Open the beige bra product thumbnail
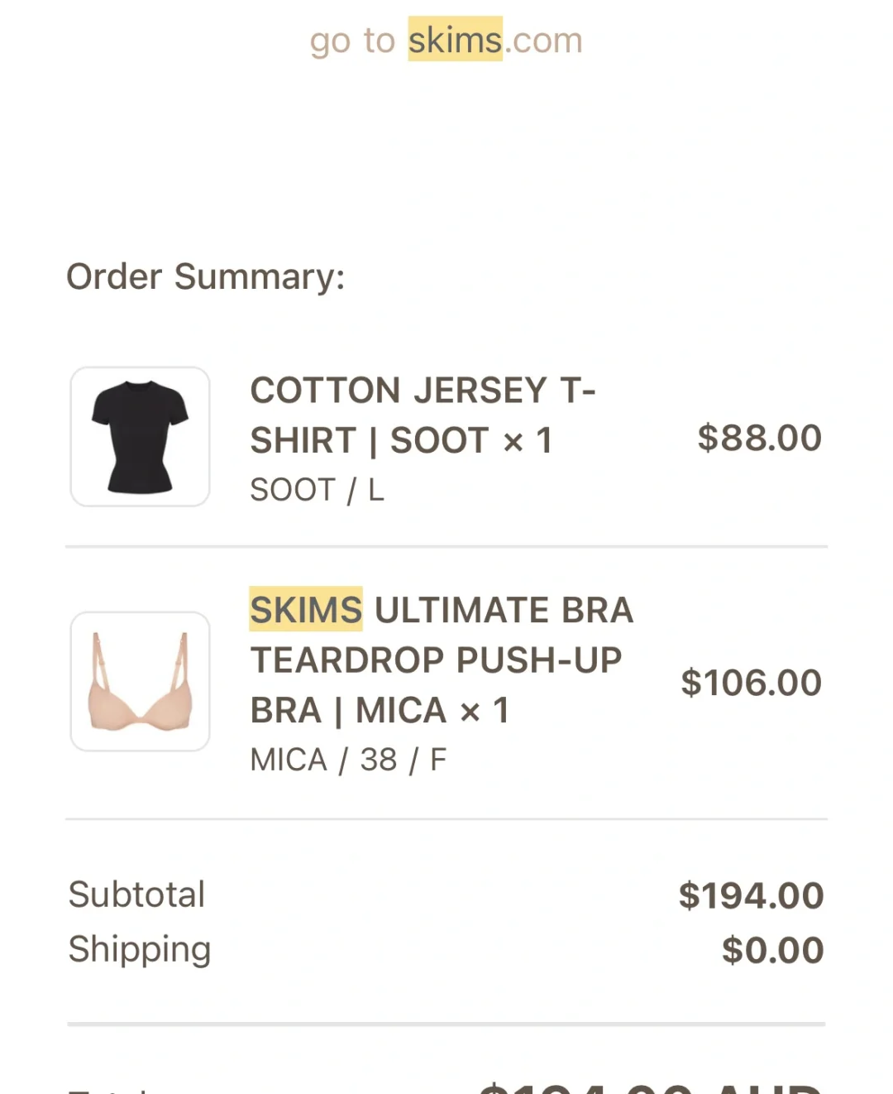This screenshot has width=893, height=1094. [141, 682]
